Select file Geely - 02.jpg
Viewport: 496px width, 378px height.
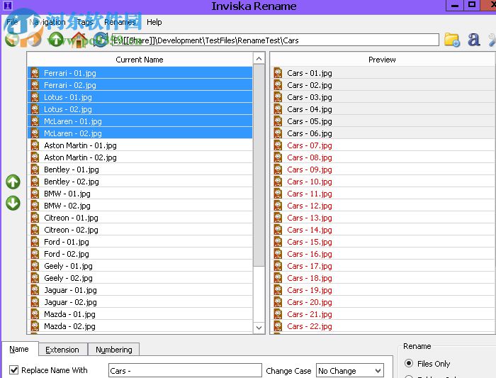click(140, 278)
